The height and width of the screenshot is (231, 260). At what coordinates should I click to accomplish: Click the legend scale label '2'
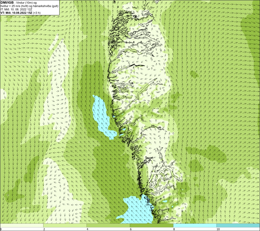(44, 229)
